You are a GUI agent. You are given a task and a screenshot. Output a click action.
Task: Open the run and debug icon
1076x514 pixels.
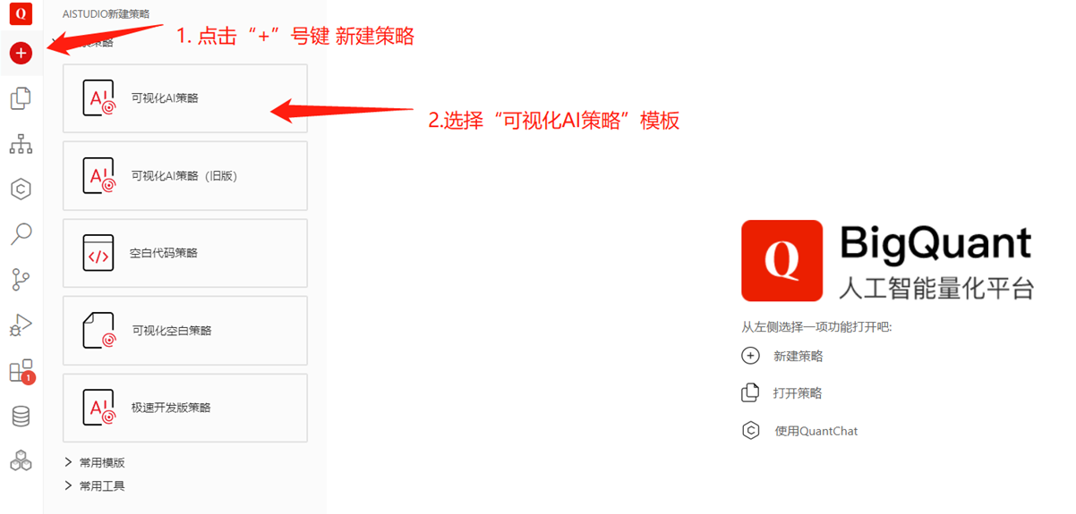click(x=21, y=325)
